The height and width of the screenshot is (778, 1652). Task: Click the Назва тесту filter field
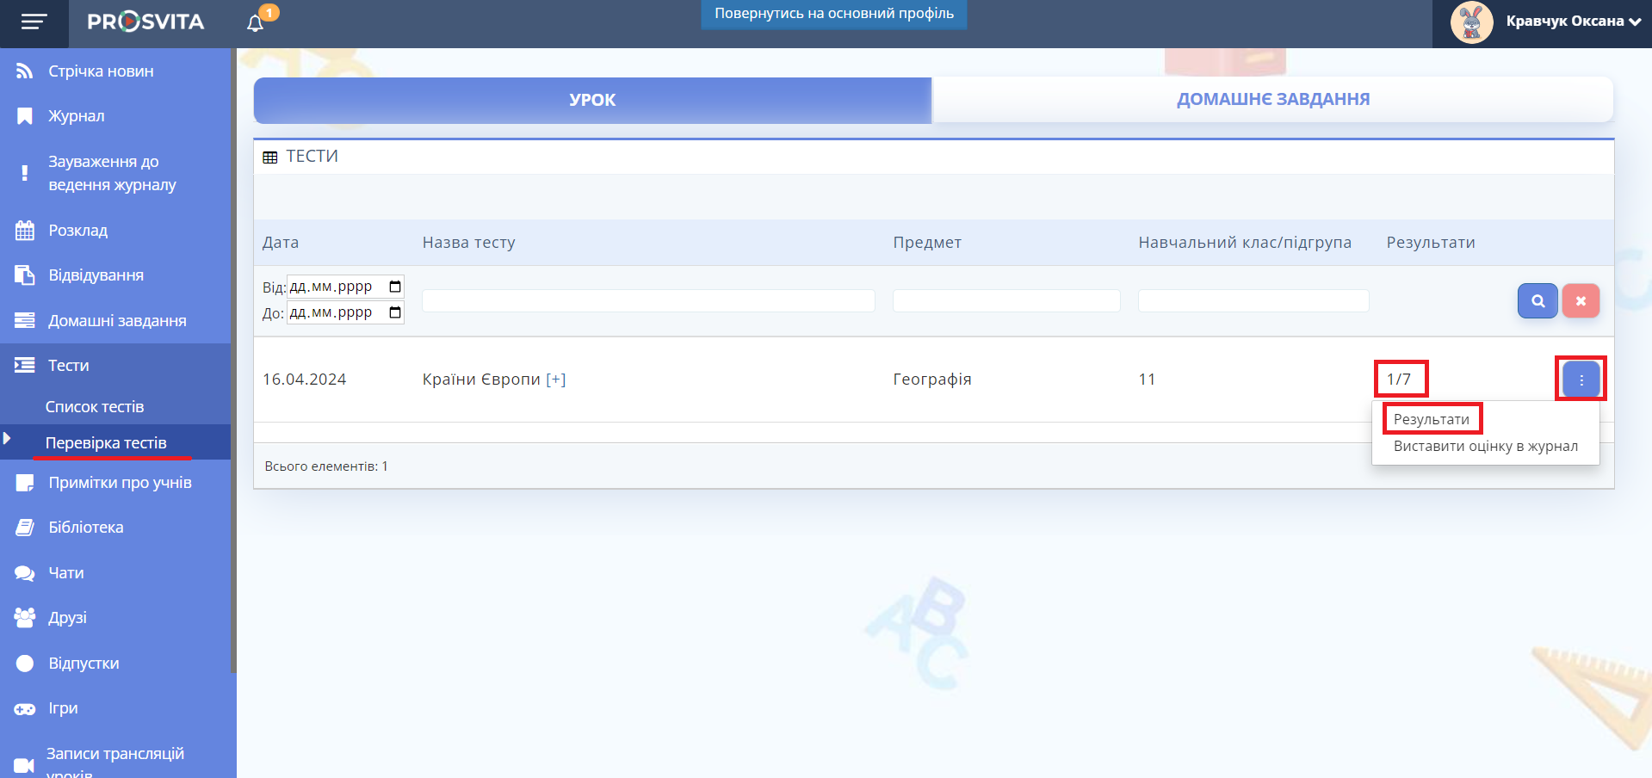coord(647,300)
